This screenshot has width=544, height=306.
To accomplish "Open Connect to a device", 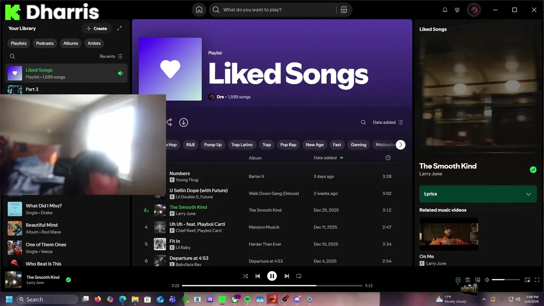I will [477, 280].
